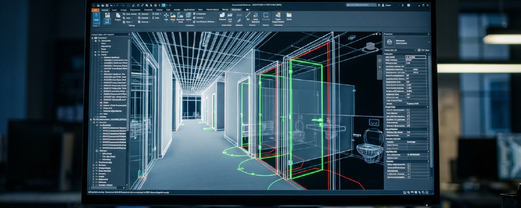Select the blue curtain grid icon in ribbon
This screenshot has width=521, height=208.
[x=189, y=15]
